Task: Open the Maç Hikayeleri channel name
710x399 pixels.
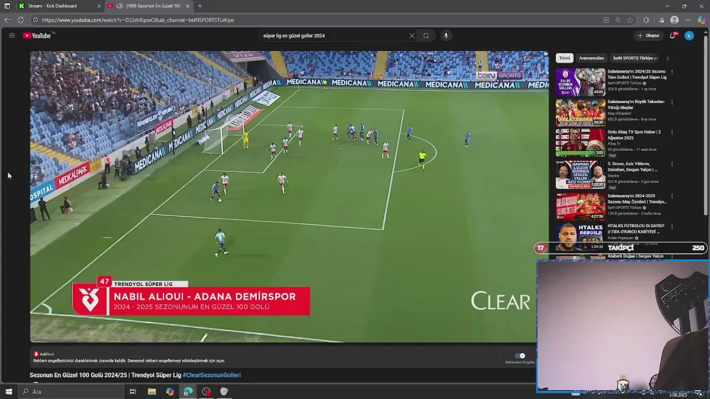Action: (619, 114)
